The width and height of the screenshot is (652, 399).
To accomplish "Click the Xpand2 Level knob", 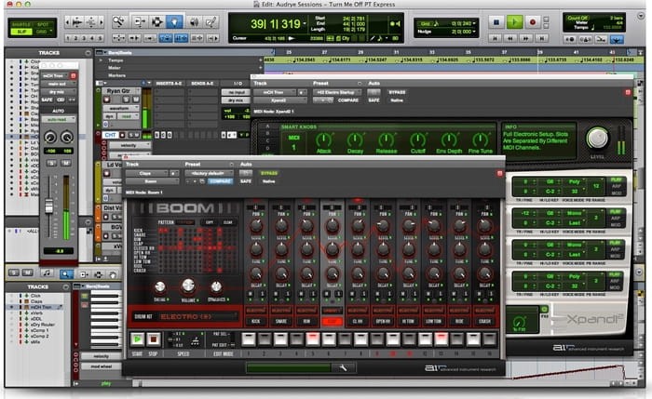I will tap(598, 139).
